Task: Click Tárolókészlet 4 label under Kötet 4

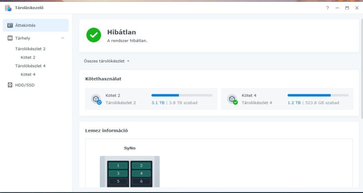Action: tap(257, 103)
